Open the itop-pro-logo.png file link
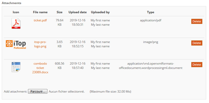This screenshot has height=103, width=209. pyautogui.click(x=40, y=44)
